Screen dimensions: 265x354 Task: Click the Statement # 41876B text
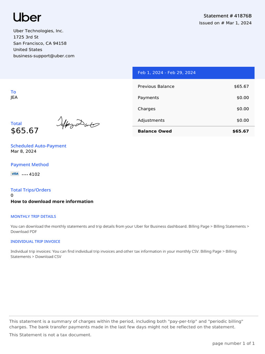coord(227,16)
